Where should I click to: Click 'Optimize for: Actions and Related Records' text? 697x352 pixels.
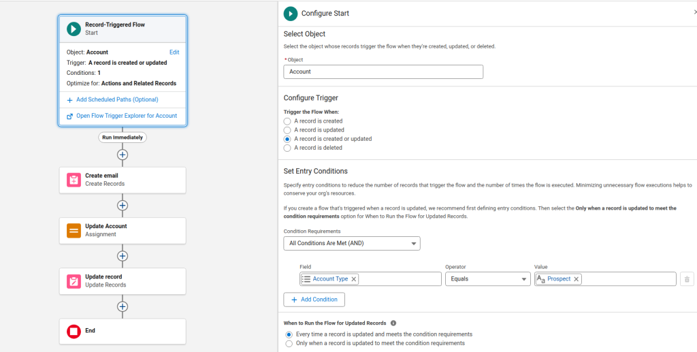(x=121, y=83)
